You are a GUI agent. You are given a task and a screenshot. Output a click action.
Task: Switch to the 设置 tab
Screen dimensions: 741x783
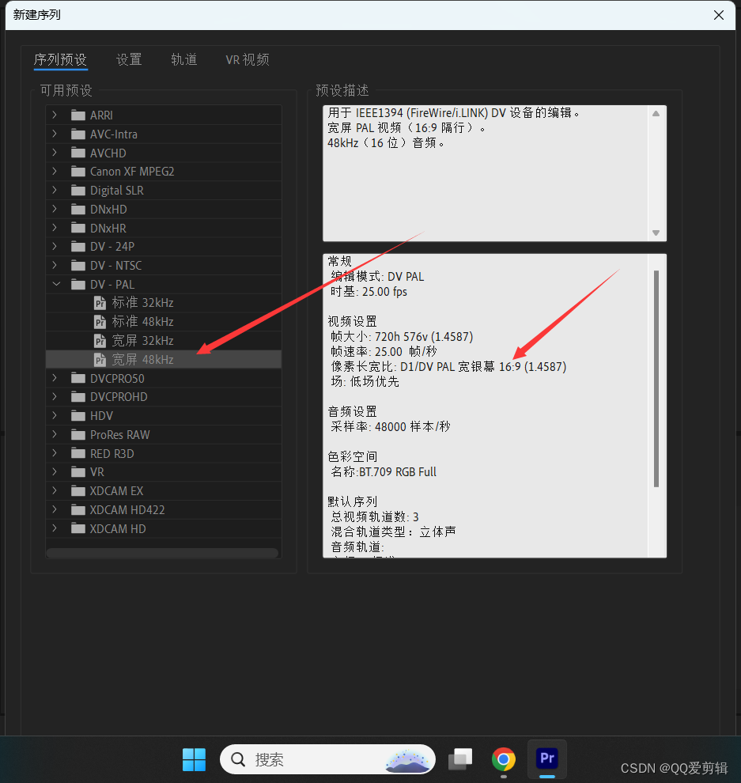(x=130, y=60)
